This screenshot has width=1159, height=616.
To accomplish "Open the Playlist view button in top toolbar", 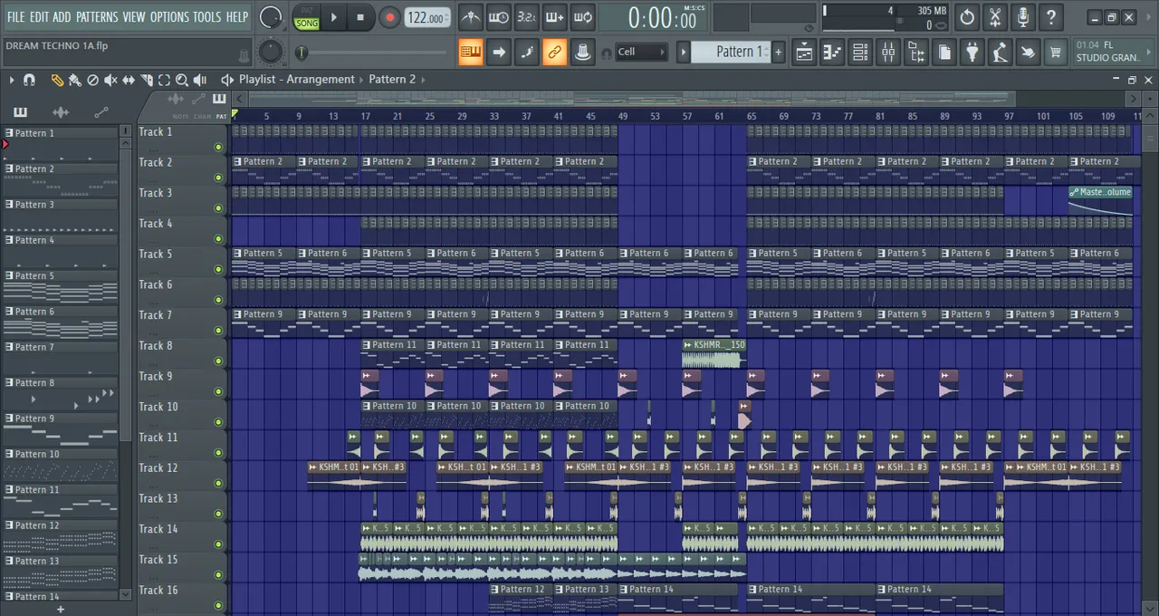I will click(x=804, y=53).
